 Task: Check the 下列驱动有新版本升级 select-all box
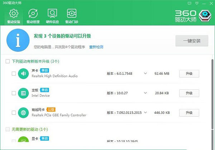point(8,61)
